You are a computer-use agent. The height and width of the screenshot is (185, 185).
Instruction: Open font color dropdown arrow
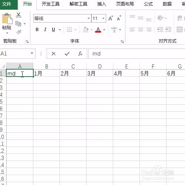pyautogui.click(x=104, y=30)
